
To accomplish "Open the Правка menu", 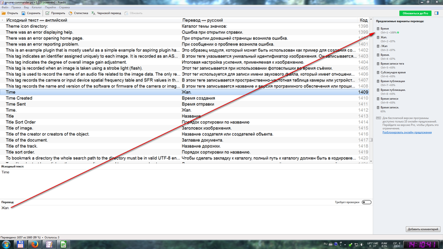I will pos(16,7).
